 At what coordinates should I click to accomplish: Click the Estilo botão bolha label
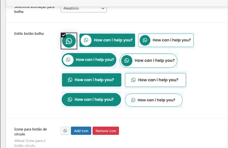pyautogui.click(x=29, y=34)
